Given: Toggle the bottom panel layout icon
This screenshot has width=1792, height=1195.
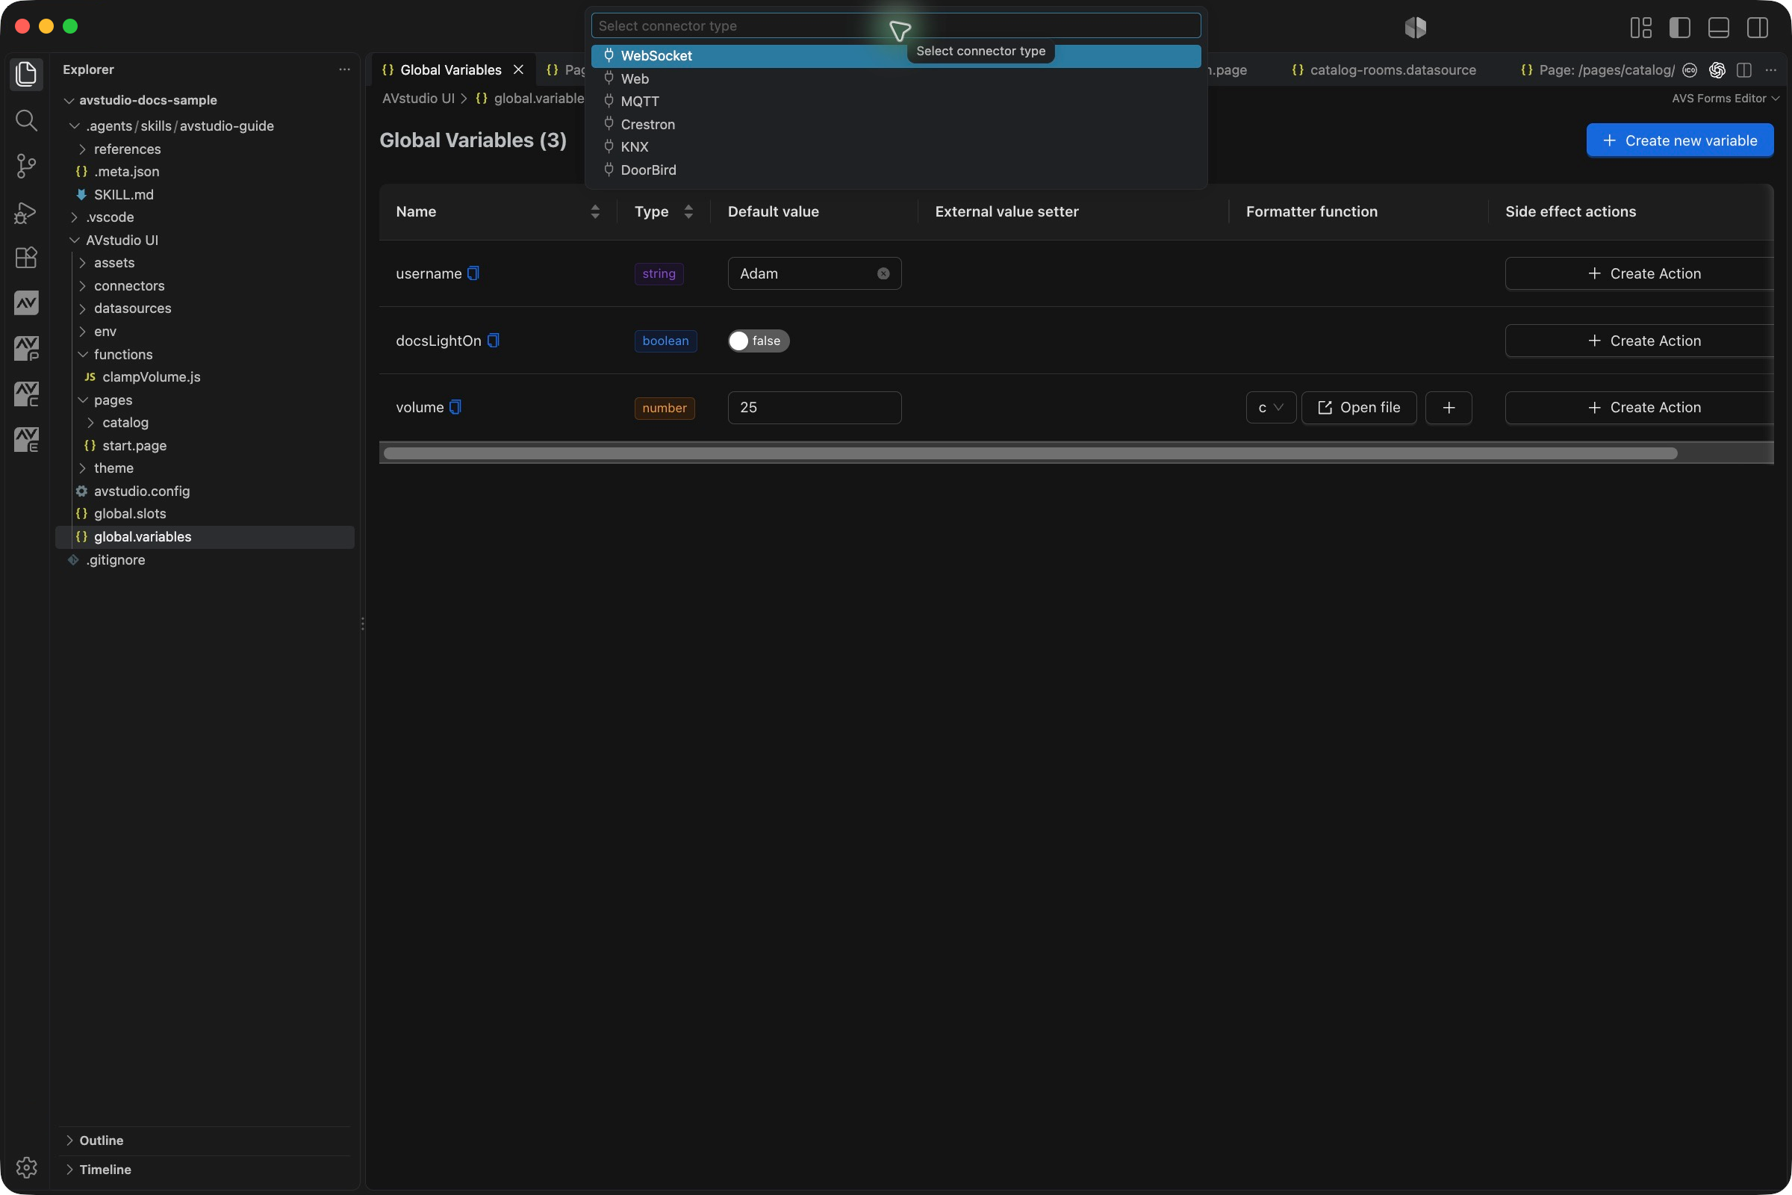Looking at the screenshot, I should point(1718,28).
